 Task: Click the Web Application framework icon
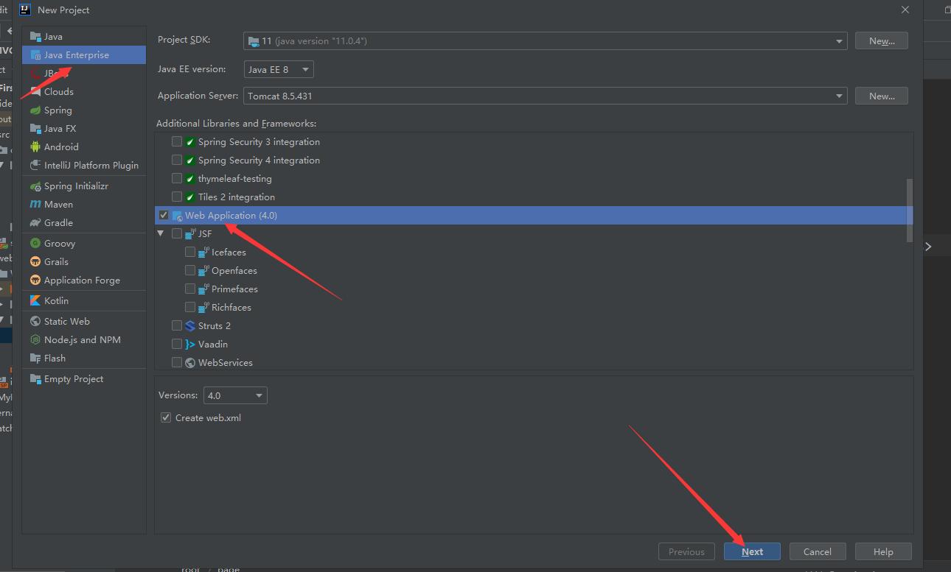click(x=177, y=215)
